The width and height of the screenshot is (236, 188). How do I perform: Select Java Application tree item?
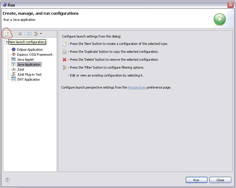(29, 65)
